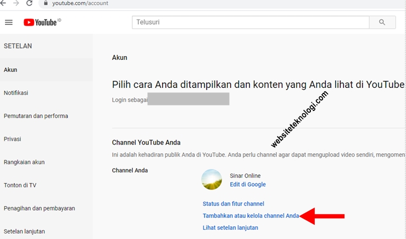Screen dimensions: 406x239
Task: Click the Channel Anda label
Action: tap(130, 170)
